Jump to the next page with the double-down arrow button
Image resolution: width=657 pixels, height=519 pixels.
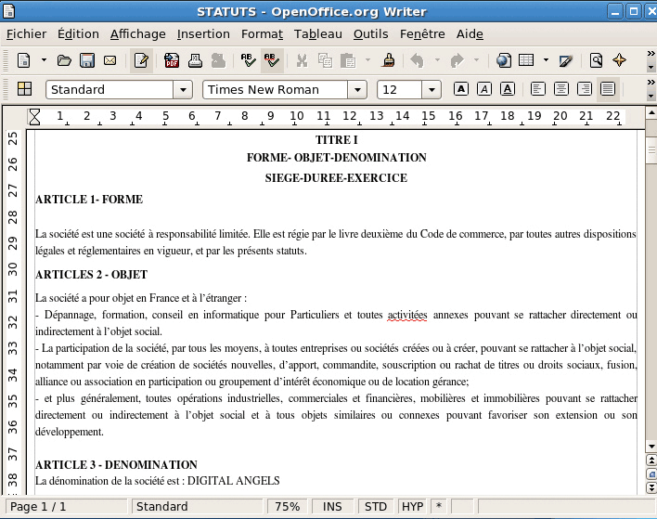651,487
